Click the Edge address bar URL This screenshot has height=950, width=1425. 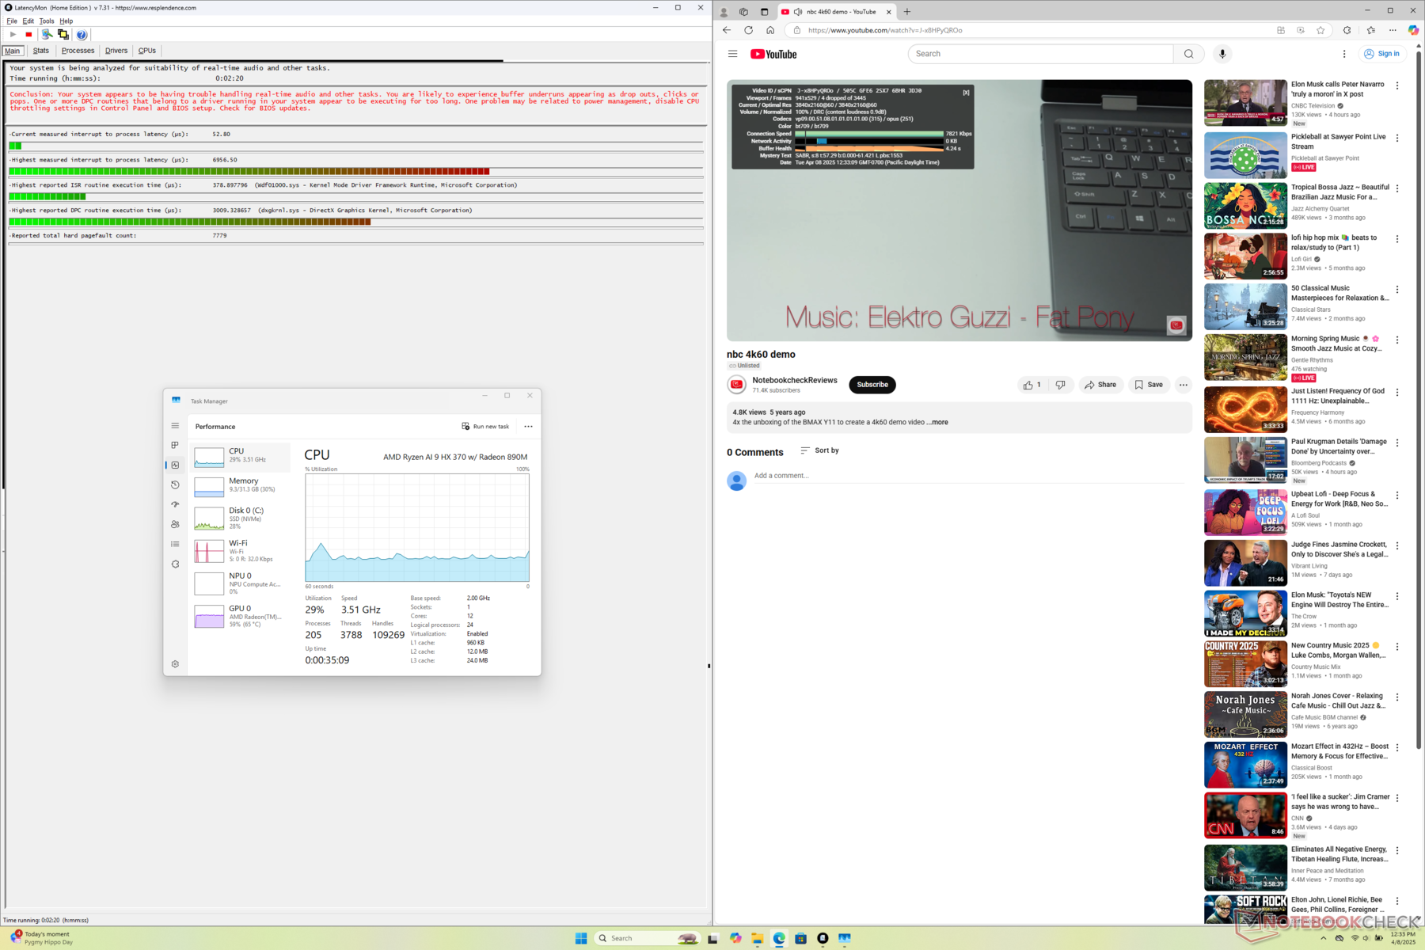885,30
